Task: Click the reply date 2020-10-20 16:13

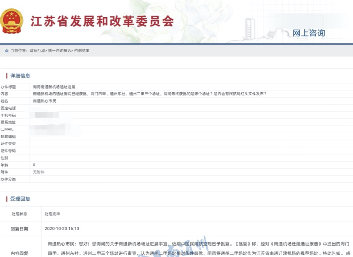Action: 62,229
